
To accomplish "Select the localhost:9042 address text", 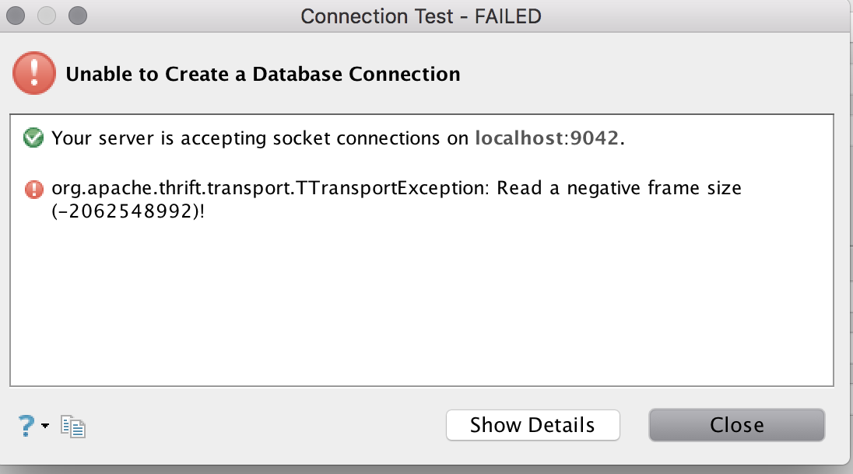I will tap(547, 139).
